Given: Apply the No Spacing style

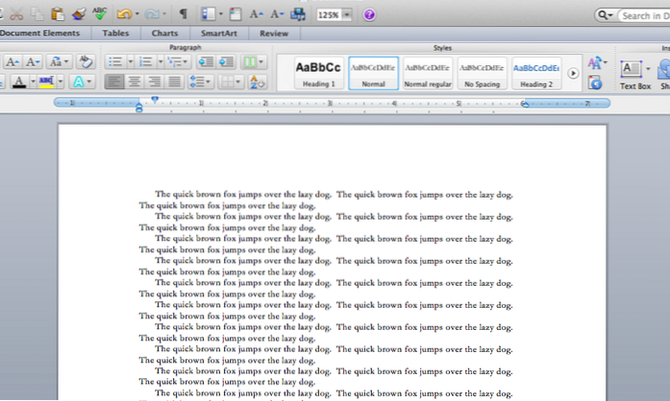Looking at the screenshot, I should (x=482, y=72).
